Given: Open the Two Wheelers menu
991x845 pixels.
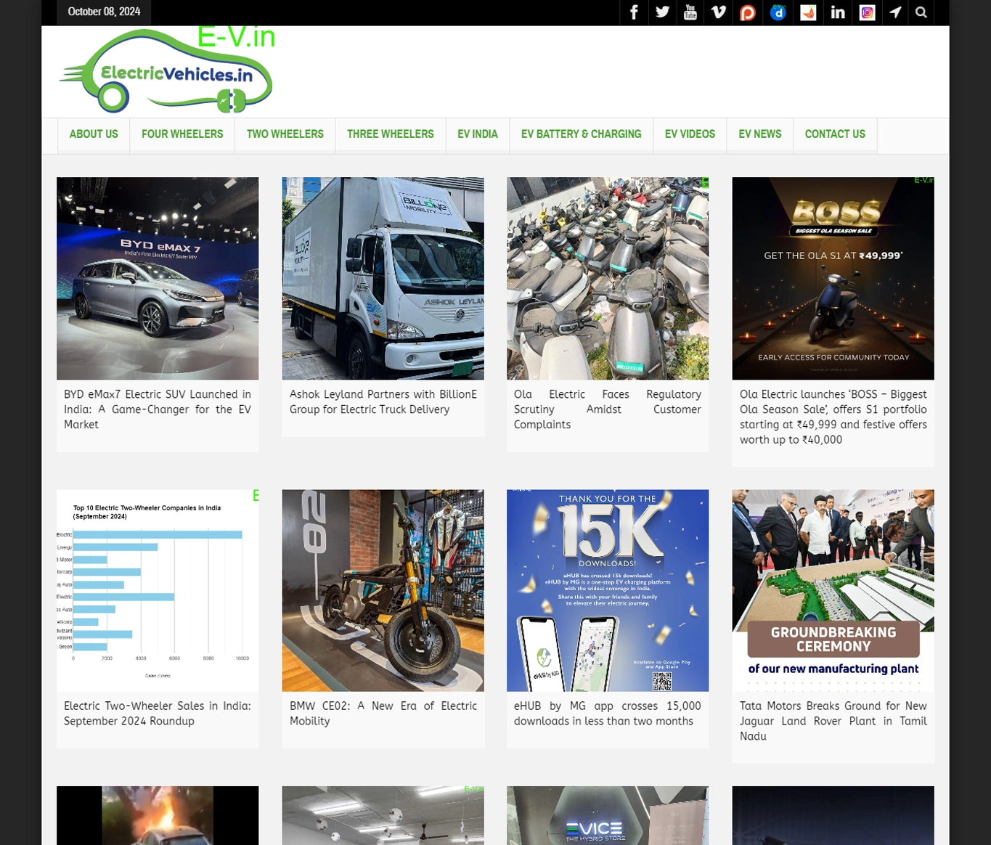Looking at the screenshot, I should [x=285, y=134].
